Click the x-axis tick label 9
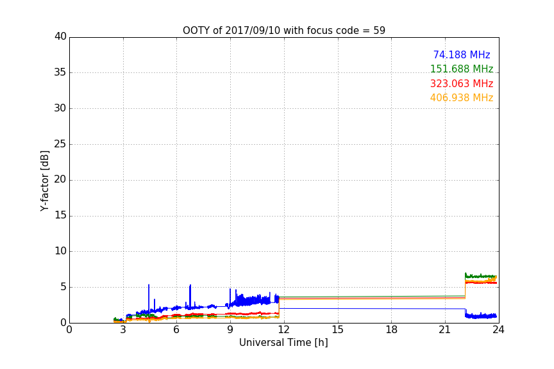The image size is (554, 369). pos(230,330)
